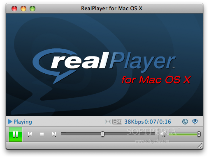This screenshot has height=158, width=209.
Task: Open the globe web browser icon
Action: pyautogui.click(x=185, y=122)
